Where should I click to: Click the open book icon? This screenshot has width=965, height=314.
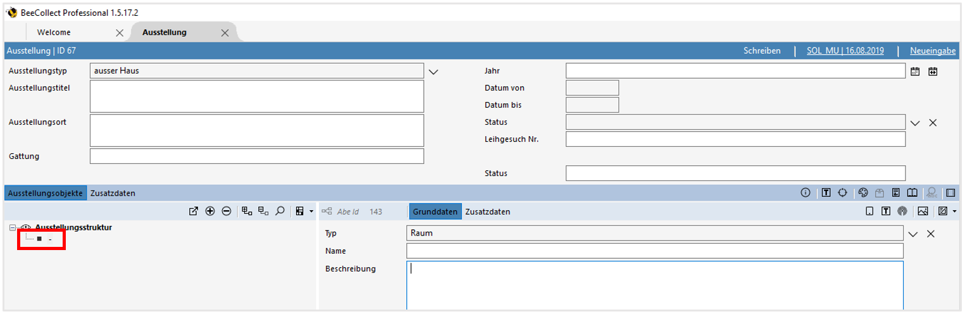[912, 193]
